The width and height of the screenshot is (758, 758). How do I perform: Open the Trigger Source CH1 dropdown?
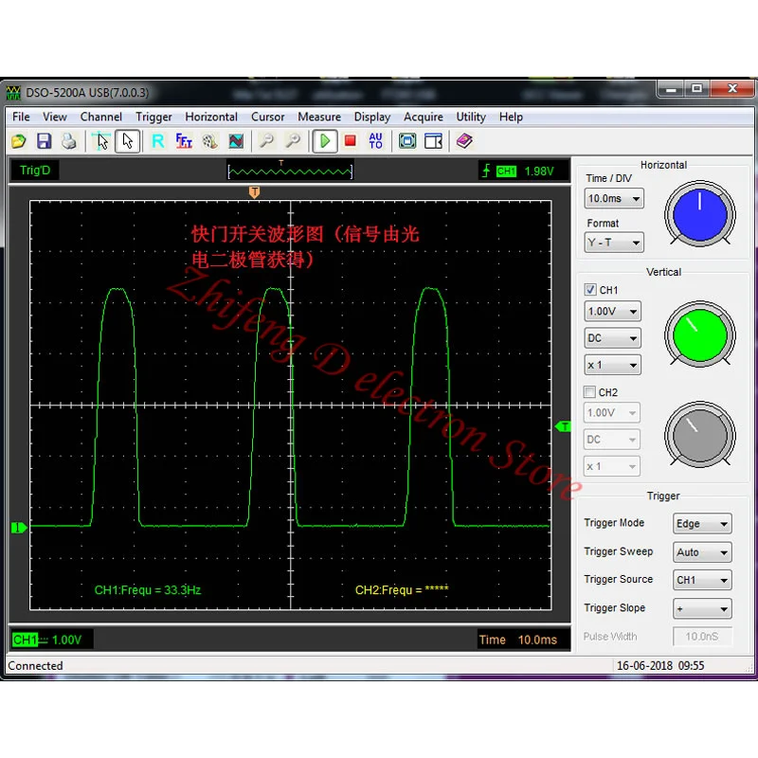(x=702, y=580)
